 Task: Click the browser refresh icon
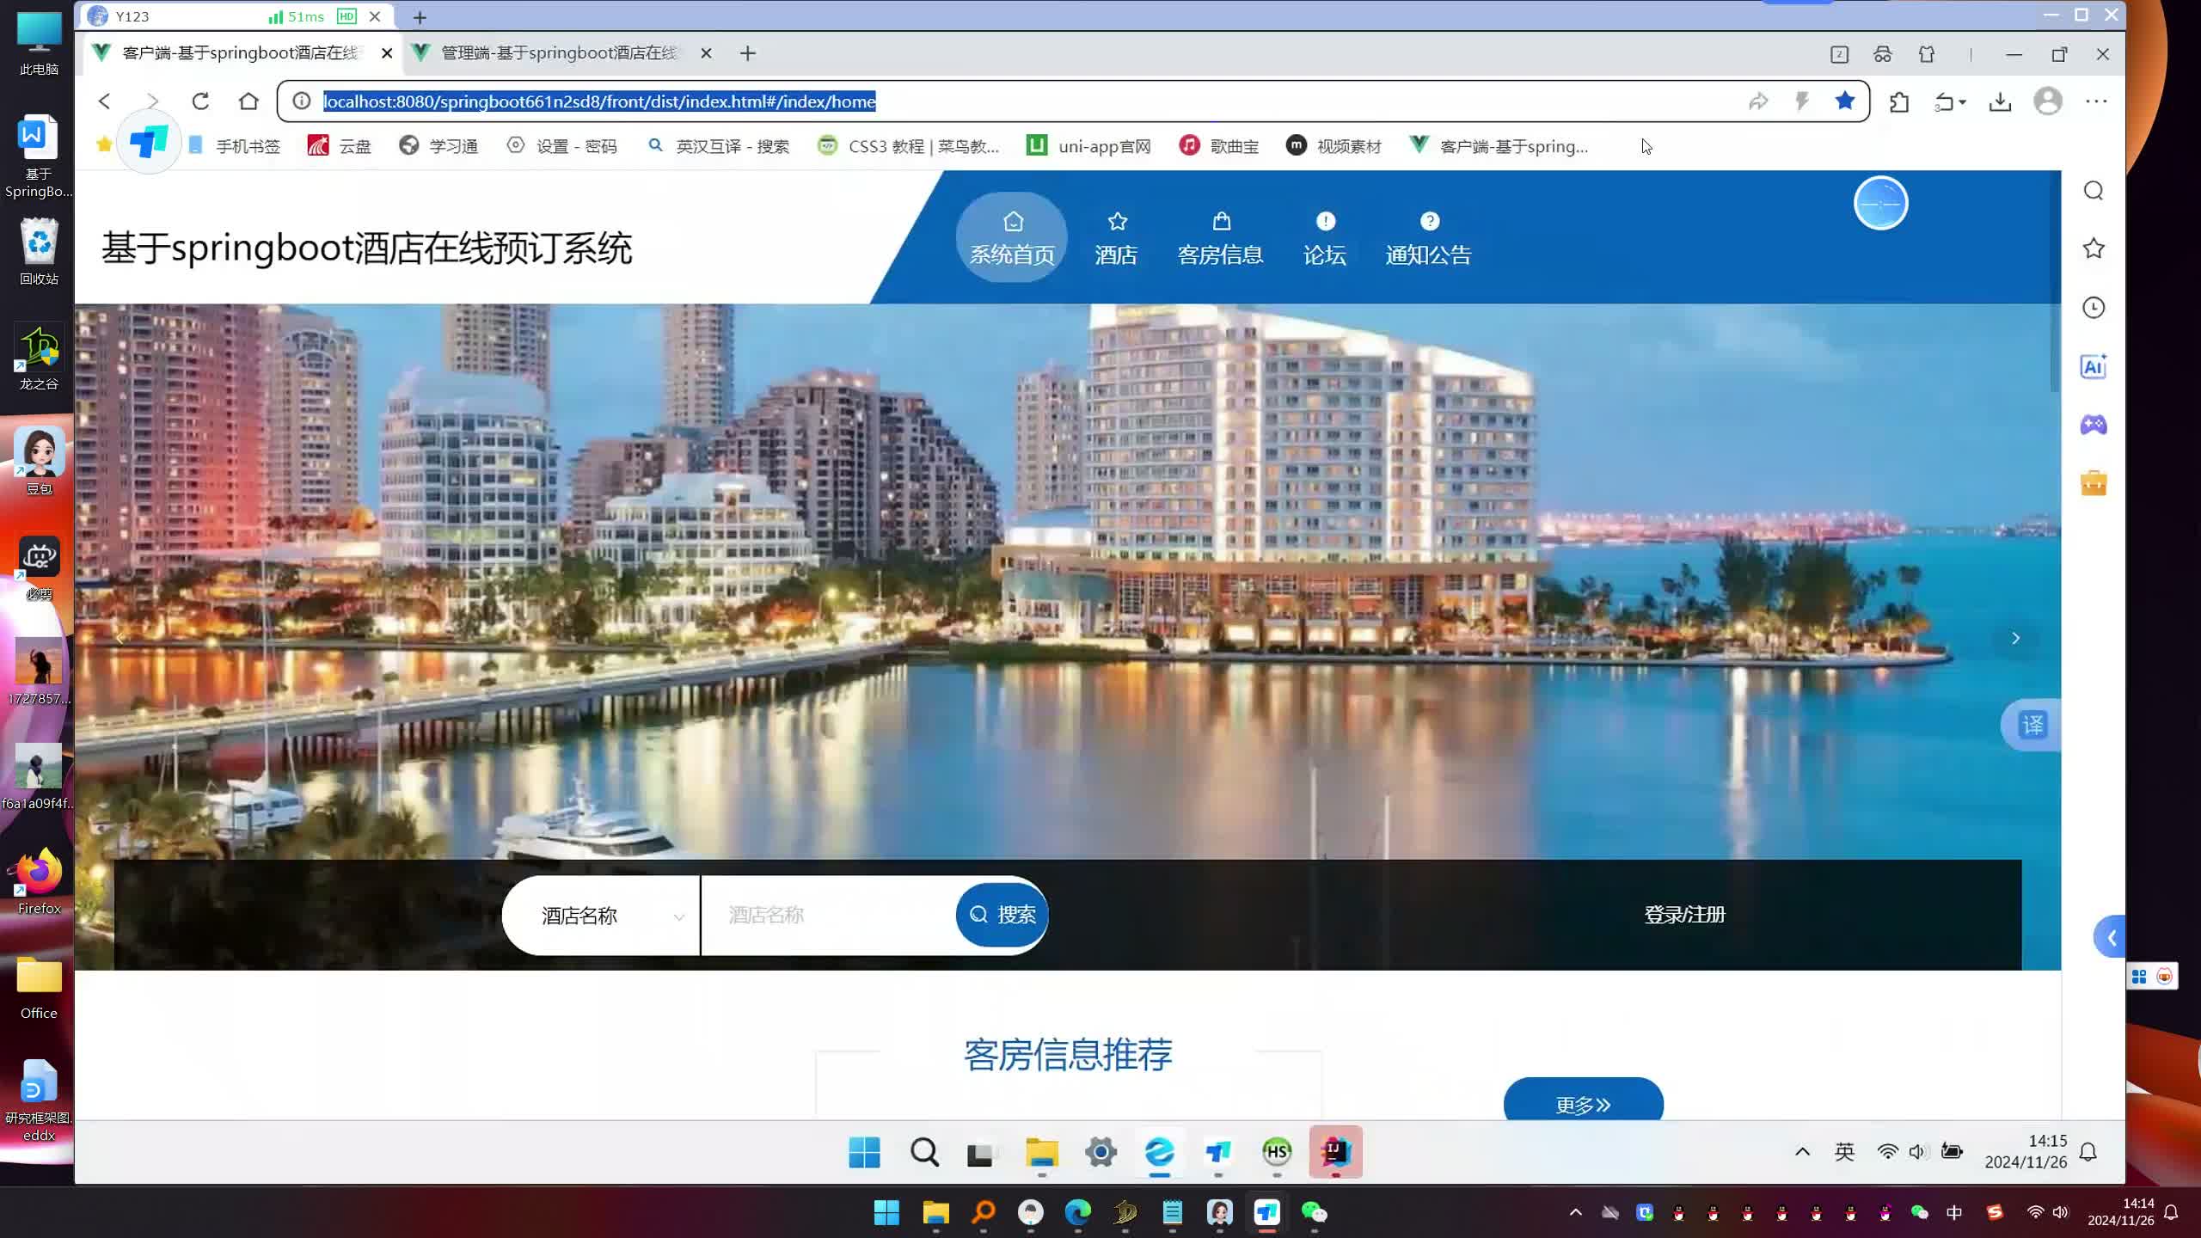click(200, 101)
